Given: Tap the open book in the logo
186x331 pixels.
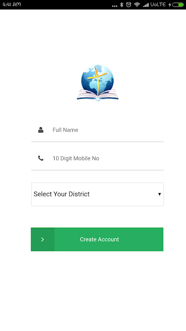Looking at the screenshot, I should [x=98, y=95].
